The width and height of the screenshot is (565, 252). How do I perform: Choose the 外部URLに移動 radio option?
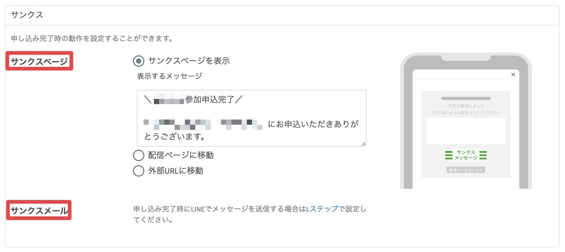tap(138, 171)
